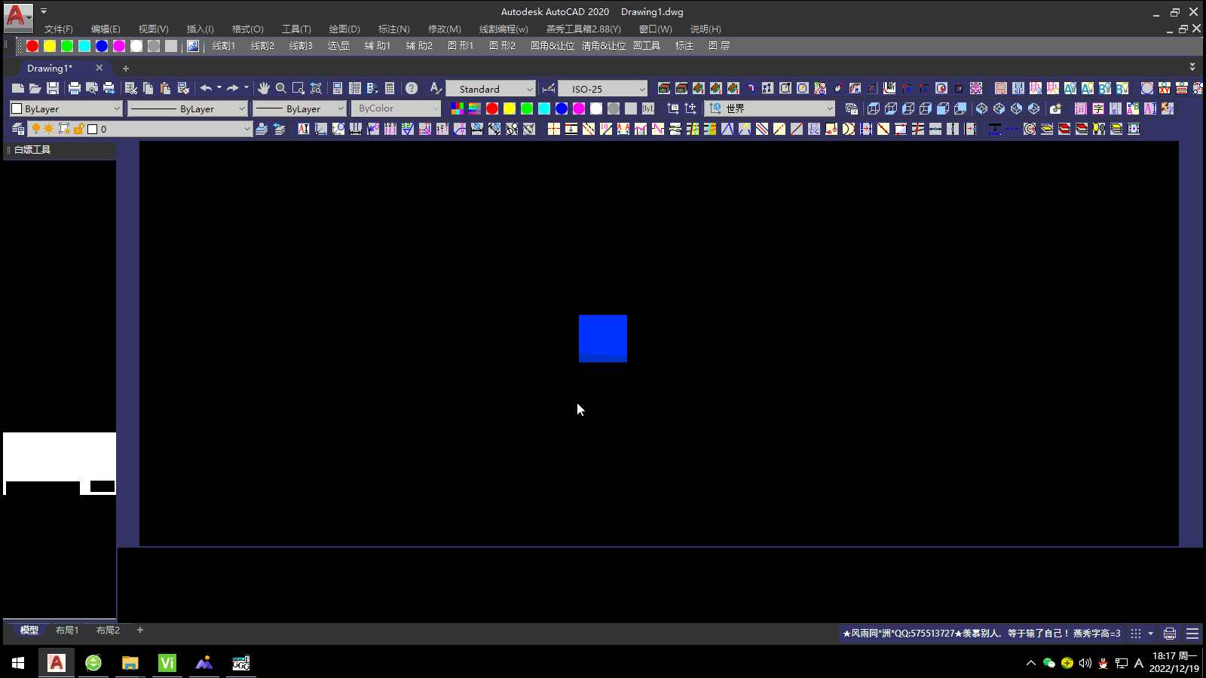
Task: Click the calculator icon
Action: (390, 88)
